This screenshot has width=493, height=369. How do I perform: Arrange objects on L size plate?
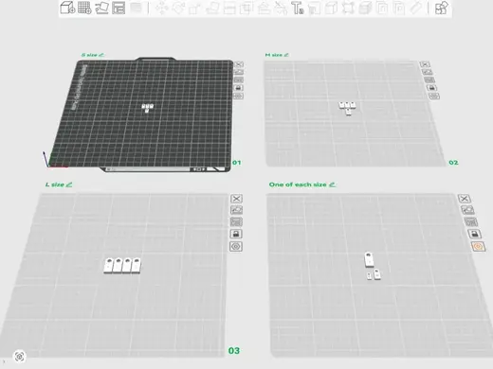(x=236, y=222)
